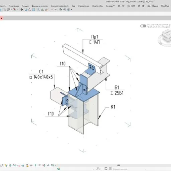Select the lower t10 plate tag
The width and height of the screenshot is (171, 171).
pyautogui.click(x=51, y=114)
